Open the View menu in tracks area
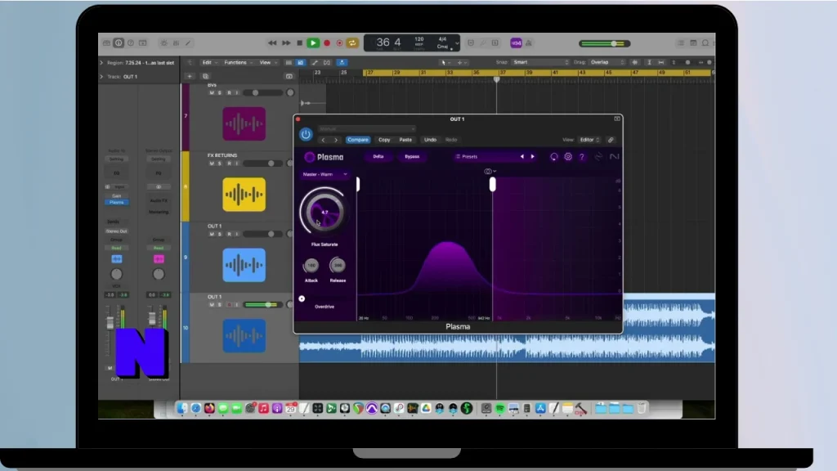 267,62
